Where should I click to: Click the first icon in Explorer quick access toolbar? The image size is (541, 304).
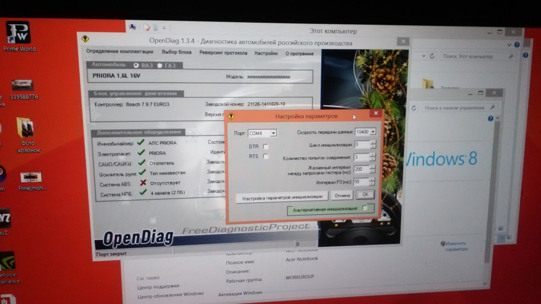(x=132, y=27)
